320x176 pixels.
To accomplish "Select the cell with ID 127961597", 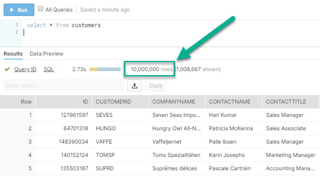I will [64, 115].
